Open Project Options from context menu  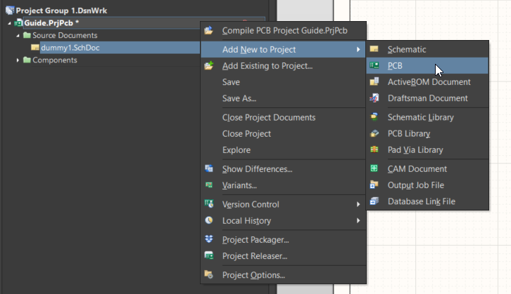coord(253,275)
